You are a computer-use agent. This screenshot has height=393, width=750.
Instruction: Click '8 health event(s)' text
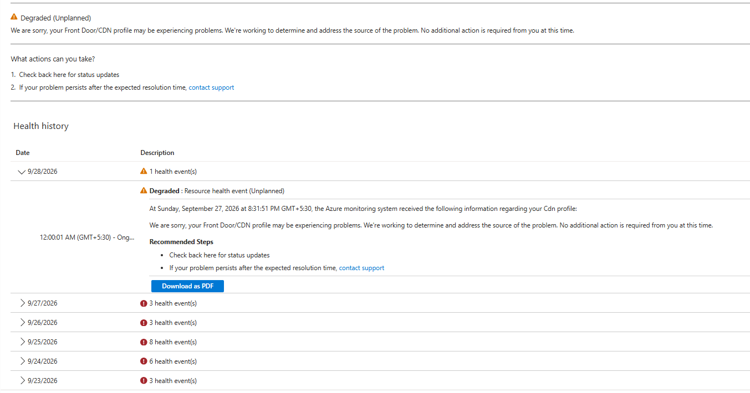pos(173,342)
